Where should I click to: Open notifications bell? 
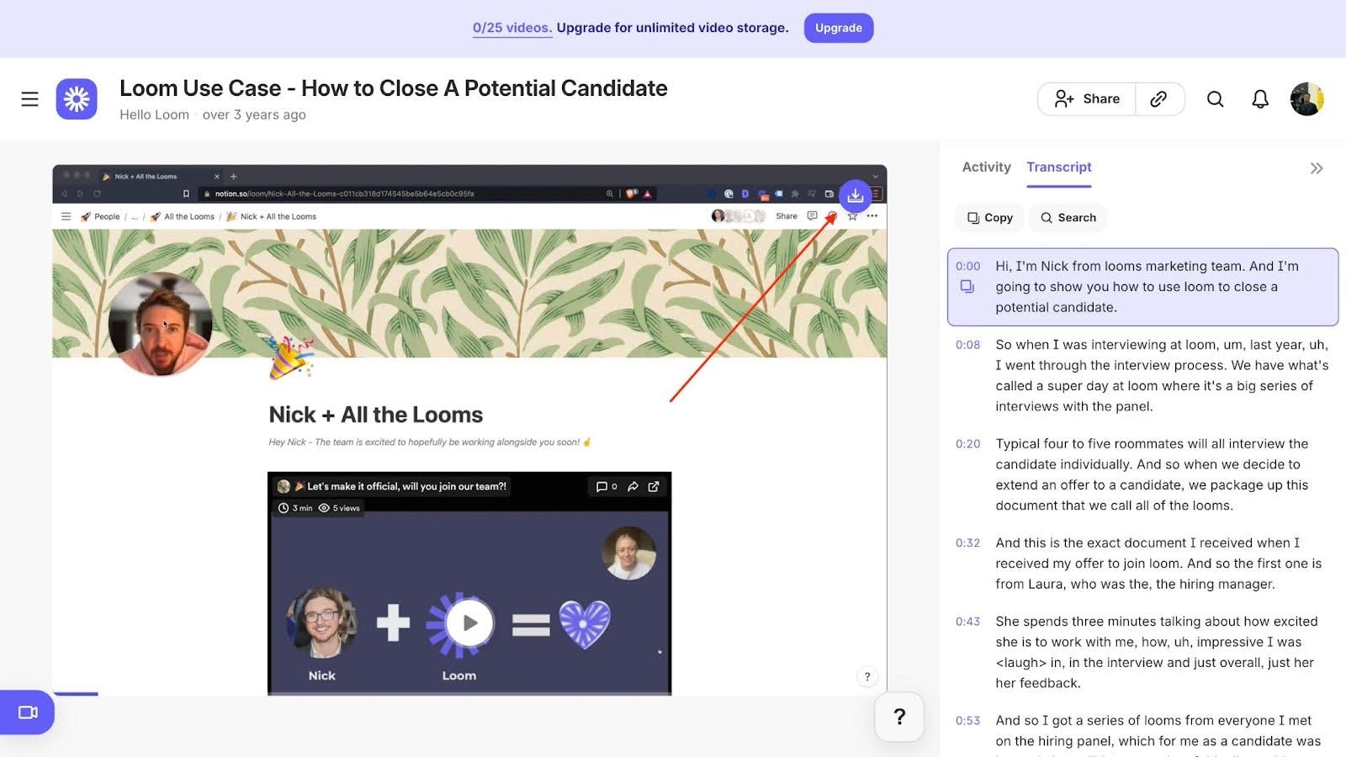click(x=1260, y=99)
